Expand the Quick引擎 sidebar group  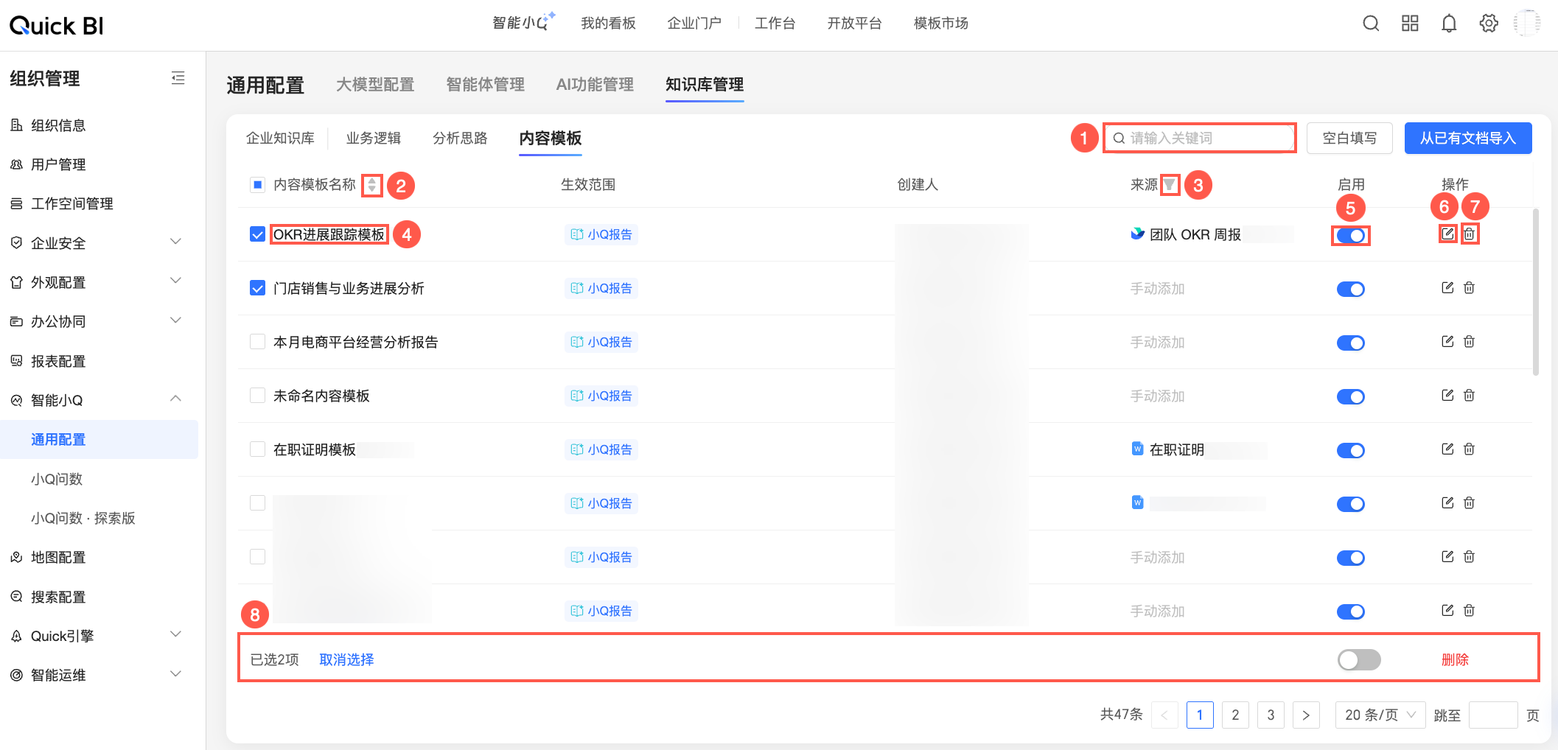pyautogui.click(x=175, y=634)
